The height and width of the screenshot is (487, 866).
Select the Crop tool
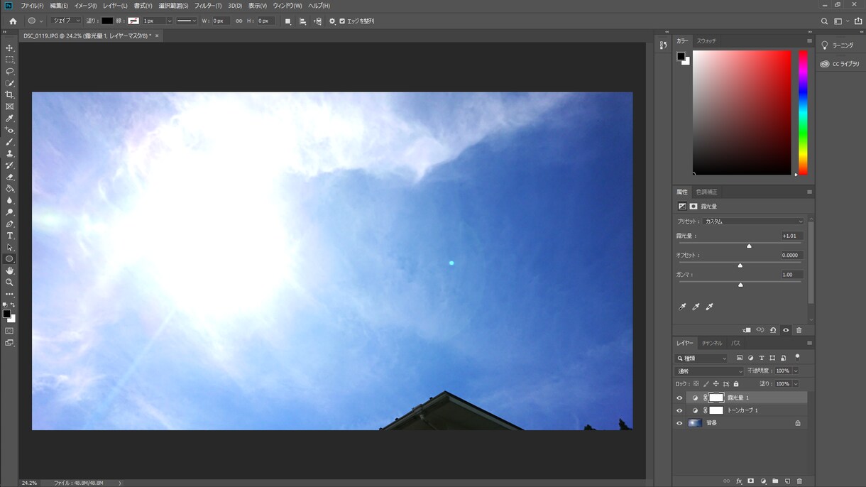(x=10, y=95)
